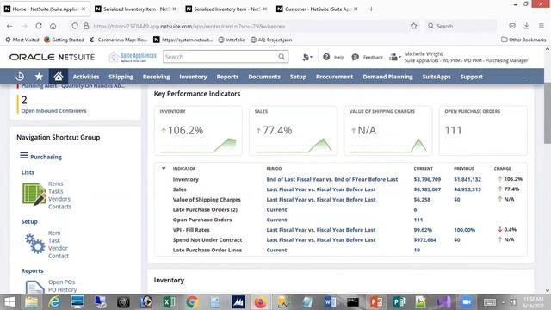The height and width of the screenshot is (310, 551).
Task: Open PowerPoint from the taskbar
Action: point(376,302)
